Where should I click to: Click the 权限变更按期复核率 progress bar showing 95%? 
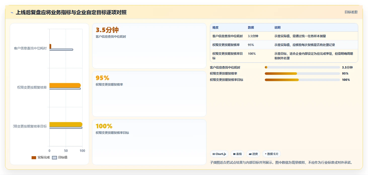click(x=302, y=74)
